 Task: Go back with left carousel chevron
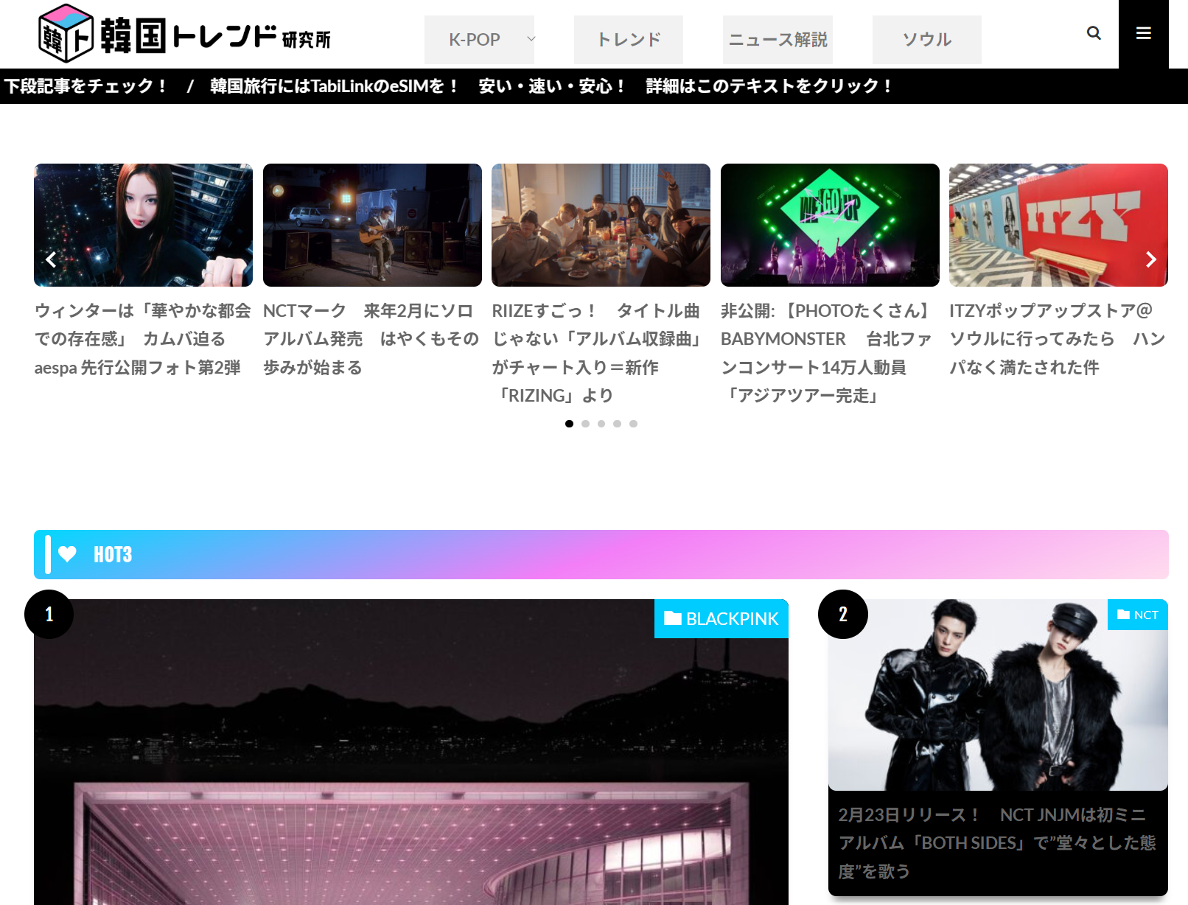(x=51, y=259)
